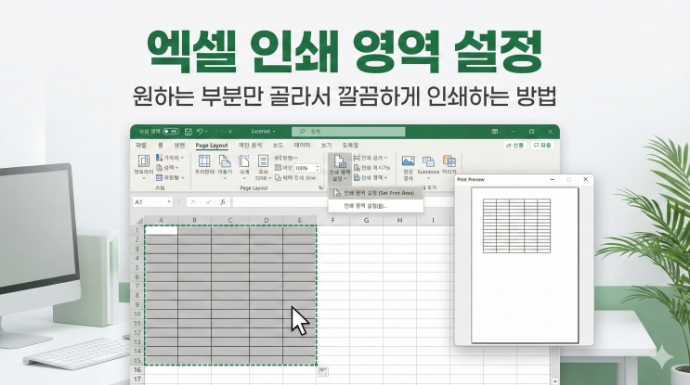This screenshot has width=690, height=385.
Task: Click the orange-and-blue arrange icon
Action: point(449,161)
